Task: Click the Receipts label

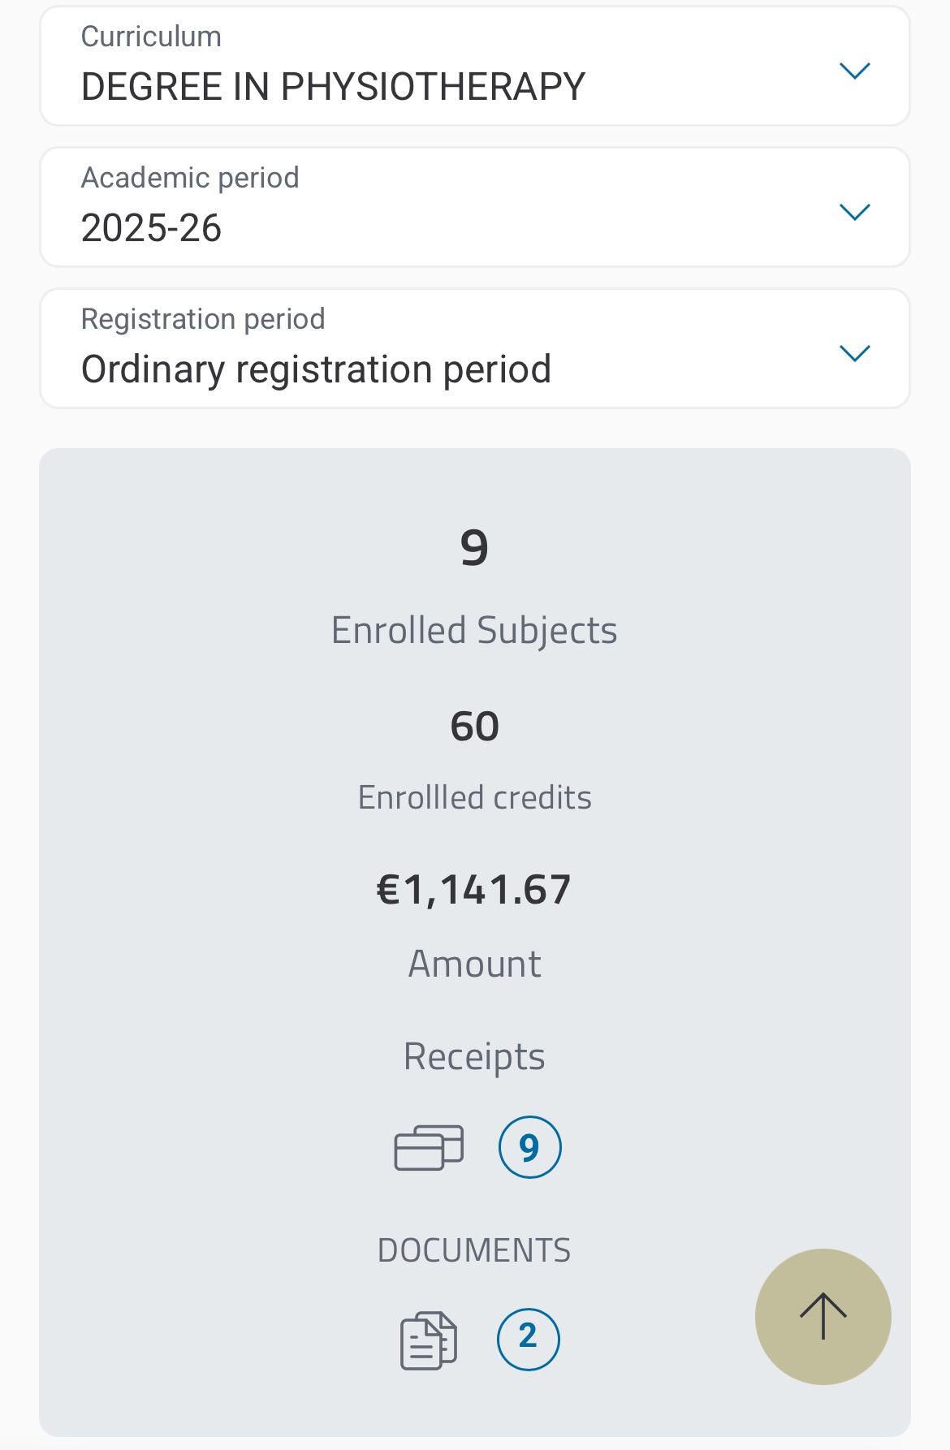Action: (x=474, y=1057)
